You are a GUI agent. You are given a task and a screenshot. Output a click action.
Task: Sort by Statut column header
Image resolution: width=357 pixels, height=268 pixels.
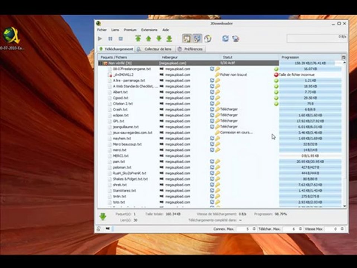pos(250,57)
